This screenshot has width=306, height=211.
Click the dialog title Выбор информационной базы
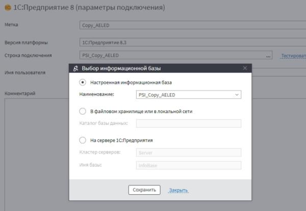121,68
